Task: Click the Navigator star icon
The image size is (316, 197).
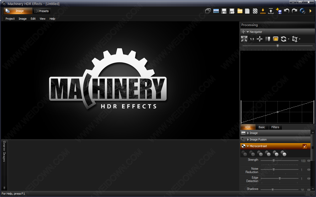Action: pyautogui.click(x=243, y=32)
